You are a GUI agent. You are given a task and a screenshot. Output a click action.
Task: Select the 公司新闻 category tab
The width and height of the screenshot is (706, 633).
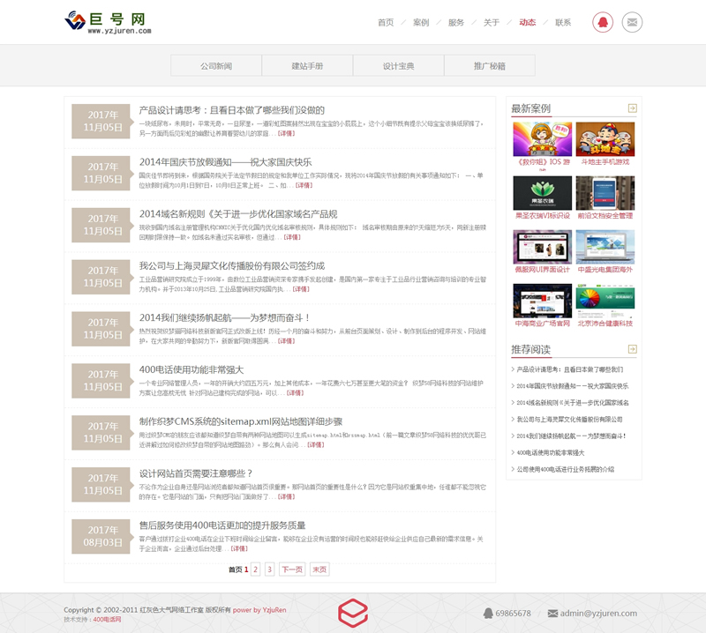pos(216,66)
